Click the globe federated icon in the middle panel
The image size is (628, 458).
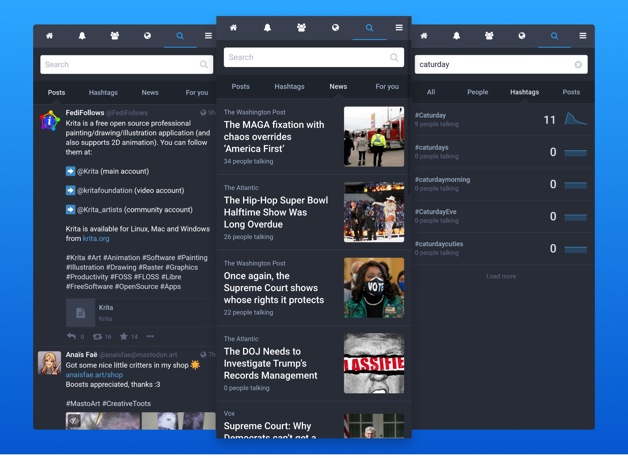[335, 28]
